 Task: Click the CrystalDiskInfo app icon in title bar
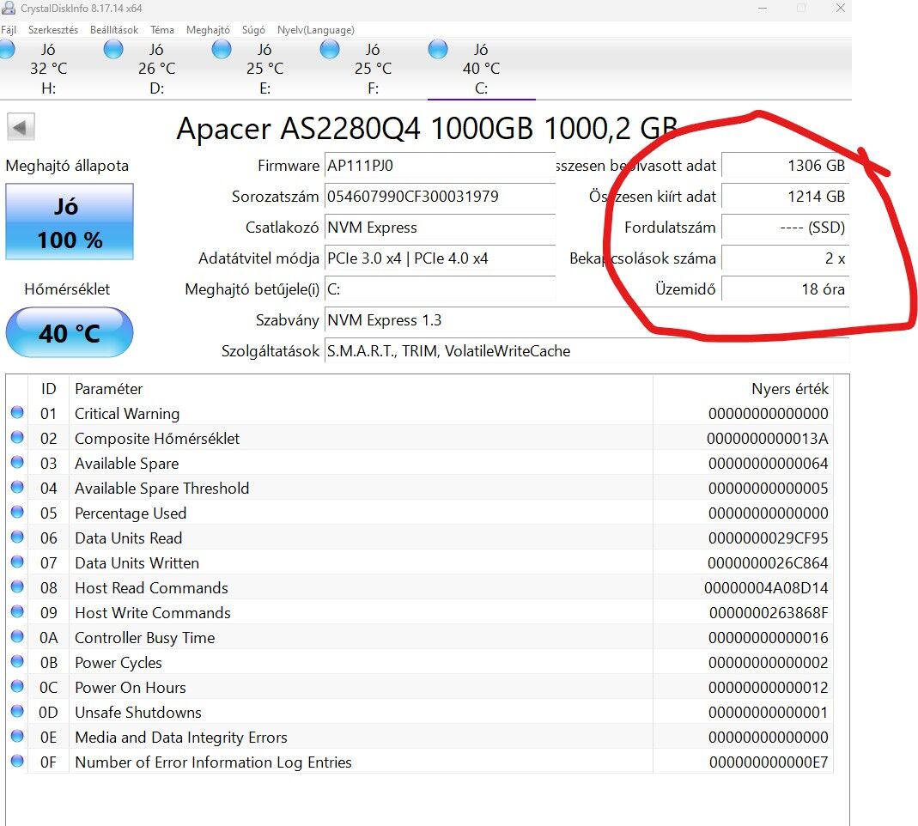[9, 9]
